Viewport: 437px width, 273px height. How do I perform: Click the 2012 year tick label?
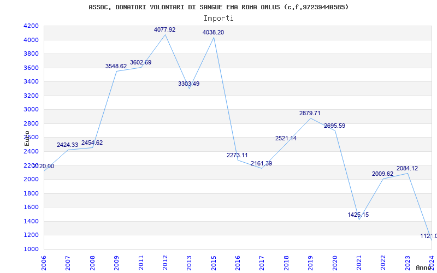(x=165, y=263)
